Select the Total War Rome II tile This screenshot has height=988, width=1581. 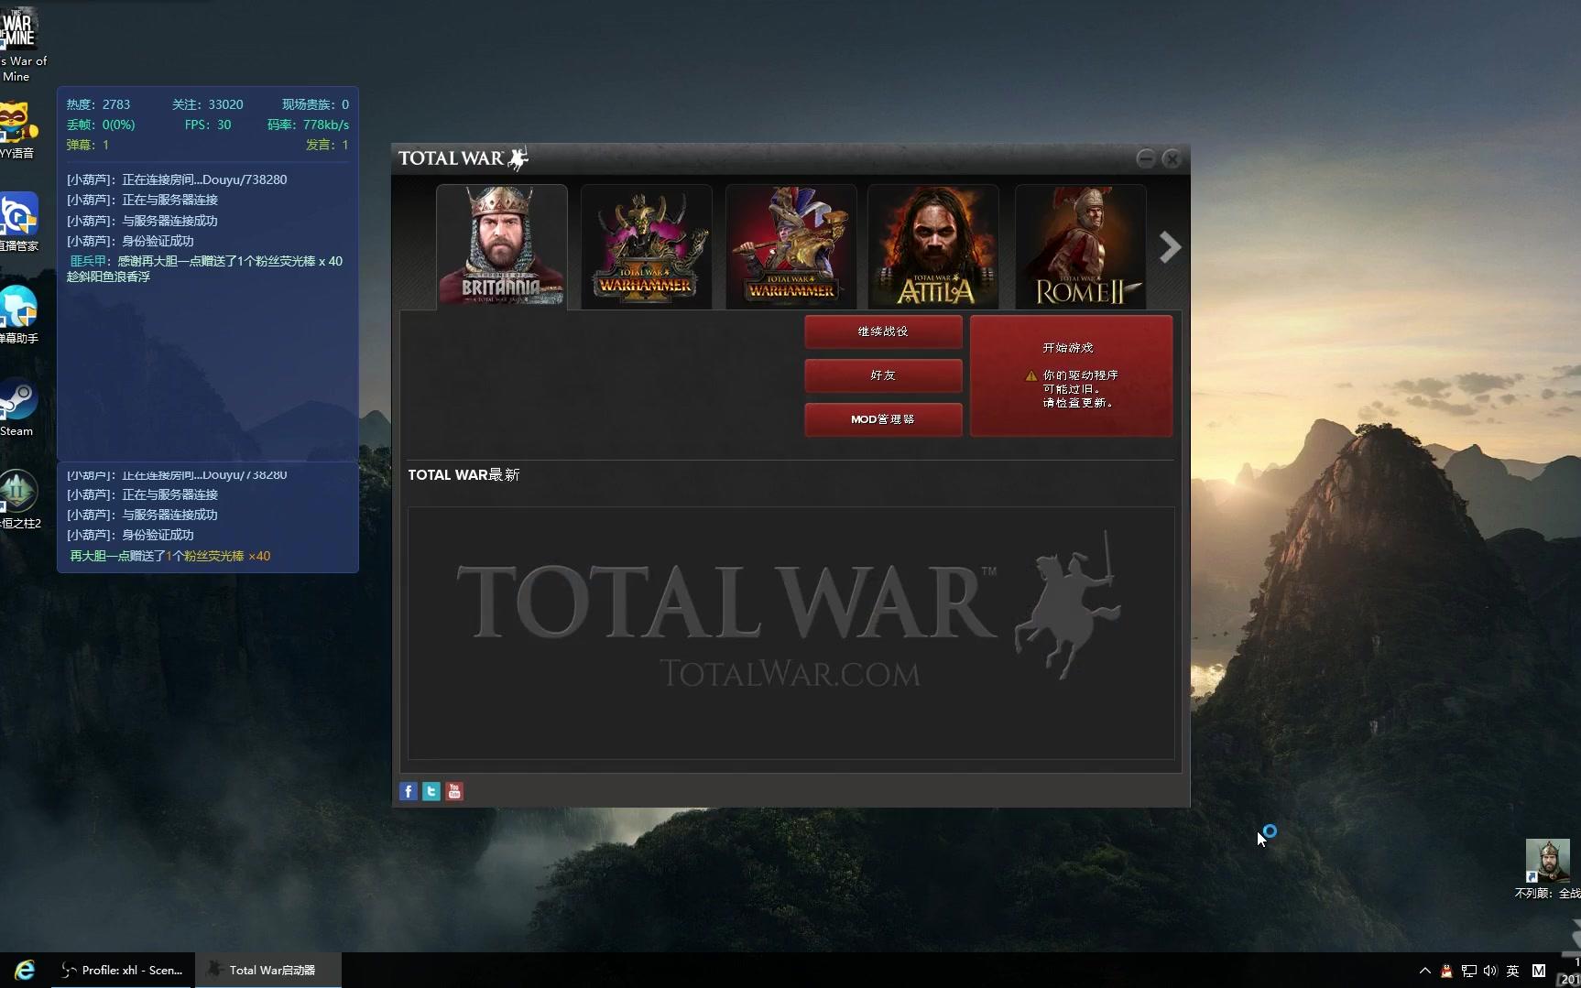(x=1081, y=246)
